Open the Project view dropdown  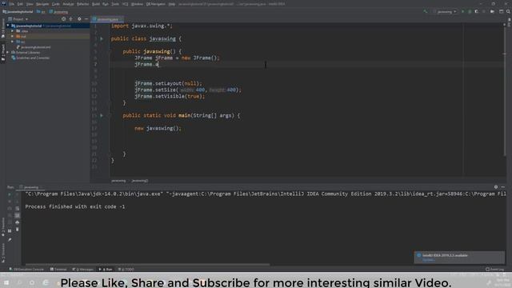[18, 19]
